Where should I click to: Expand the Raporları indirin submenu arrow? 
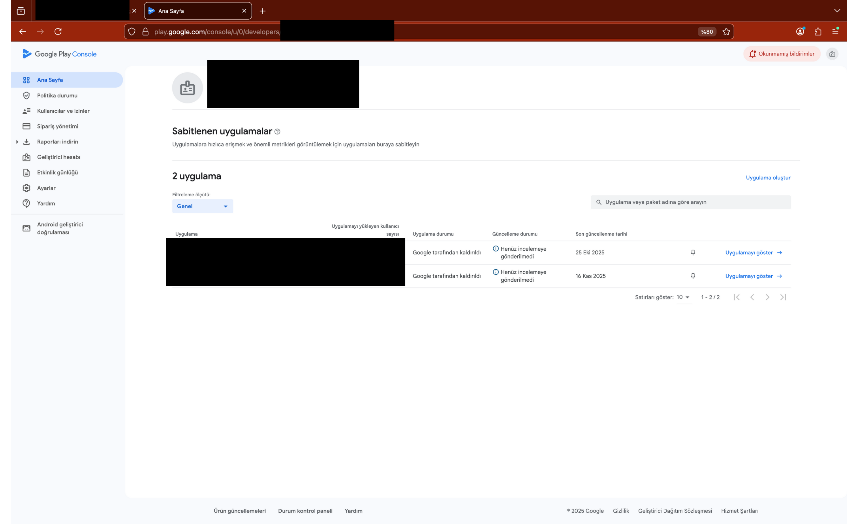[x=17, y=142]
